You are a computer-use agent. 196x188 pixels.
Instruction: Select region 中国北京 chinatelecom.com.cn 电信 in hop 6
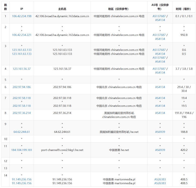coord(119,87)
